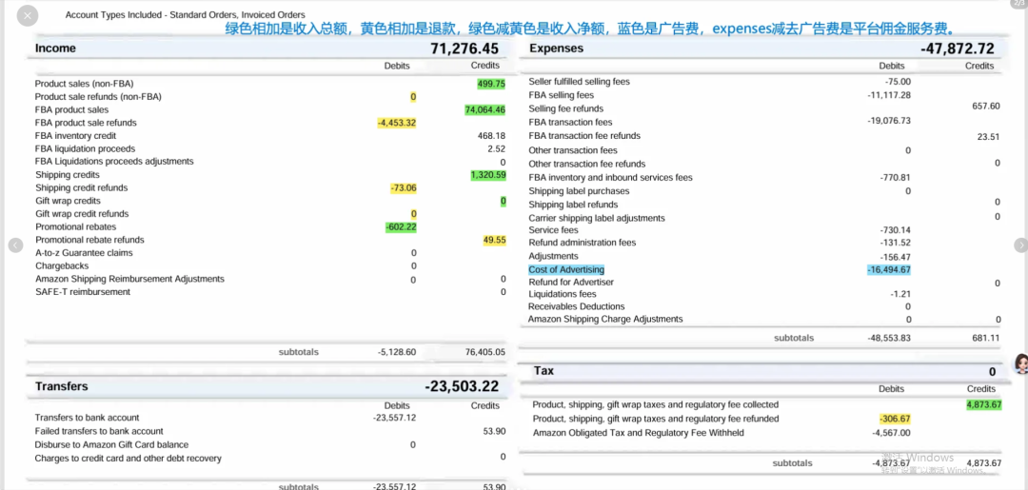1028x490 pixels.
Task: Select the Tax section header
Action: pos(544,371)
